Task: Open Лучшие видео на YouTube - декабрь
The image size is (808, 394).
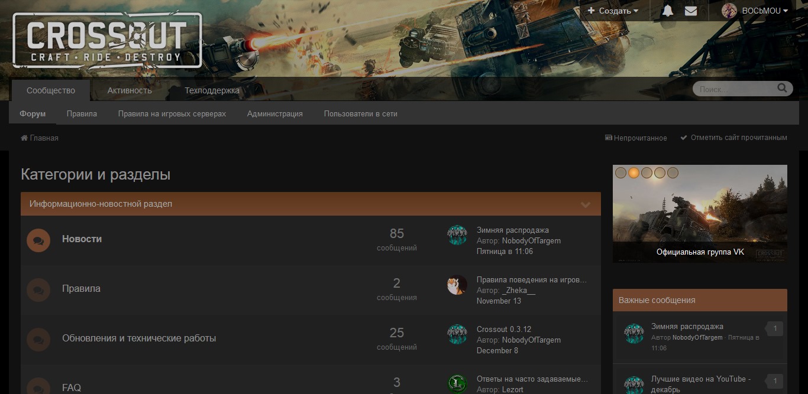Action: coord(701,384)
